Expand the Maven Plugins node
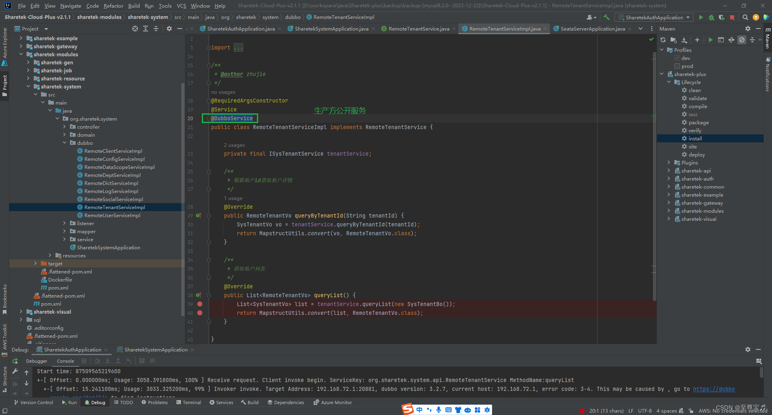This screenshot has width=772, height=415. (669, 162)
